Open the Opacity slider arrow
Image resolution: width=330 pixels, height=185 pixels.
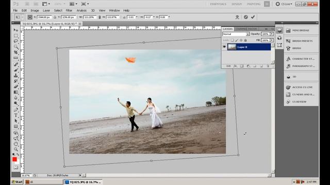point(272,34)
